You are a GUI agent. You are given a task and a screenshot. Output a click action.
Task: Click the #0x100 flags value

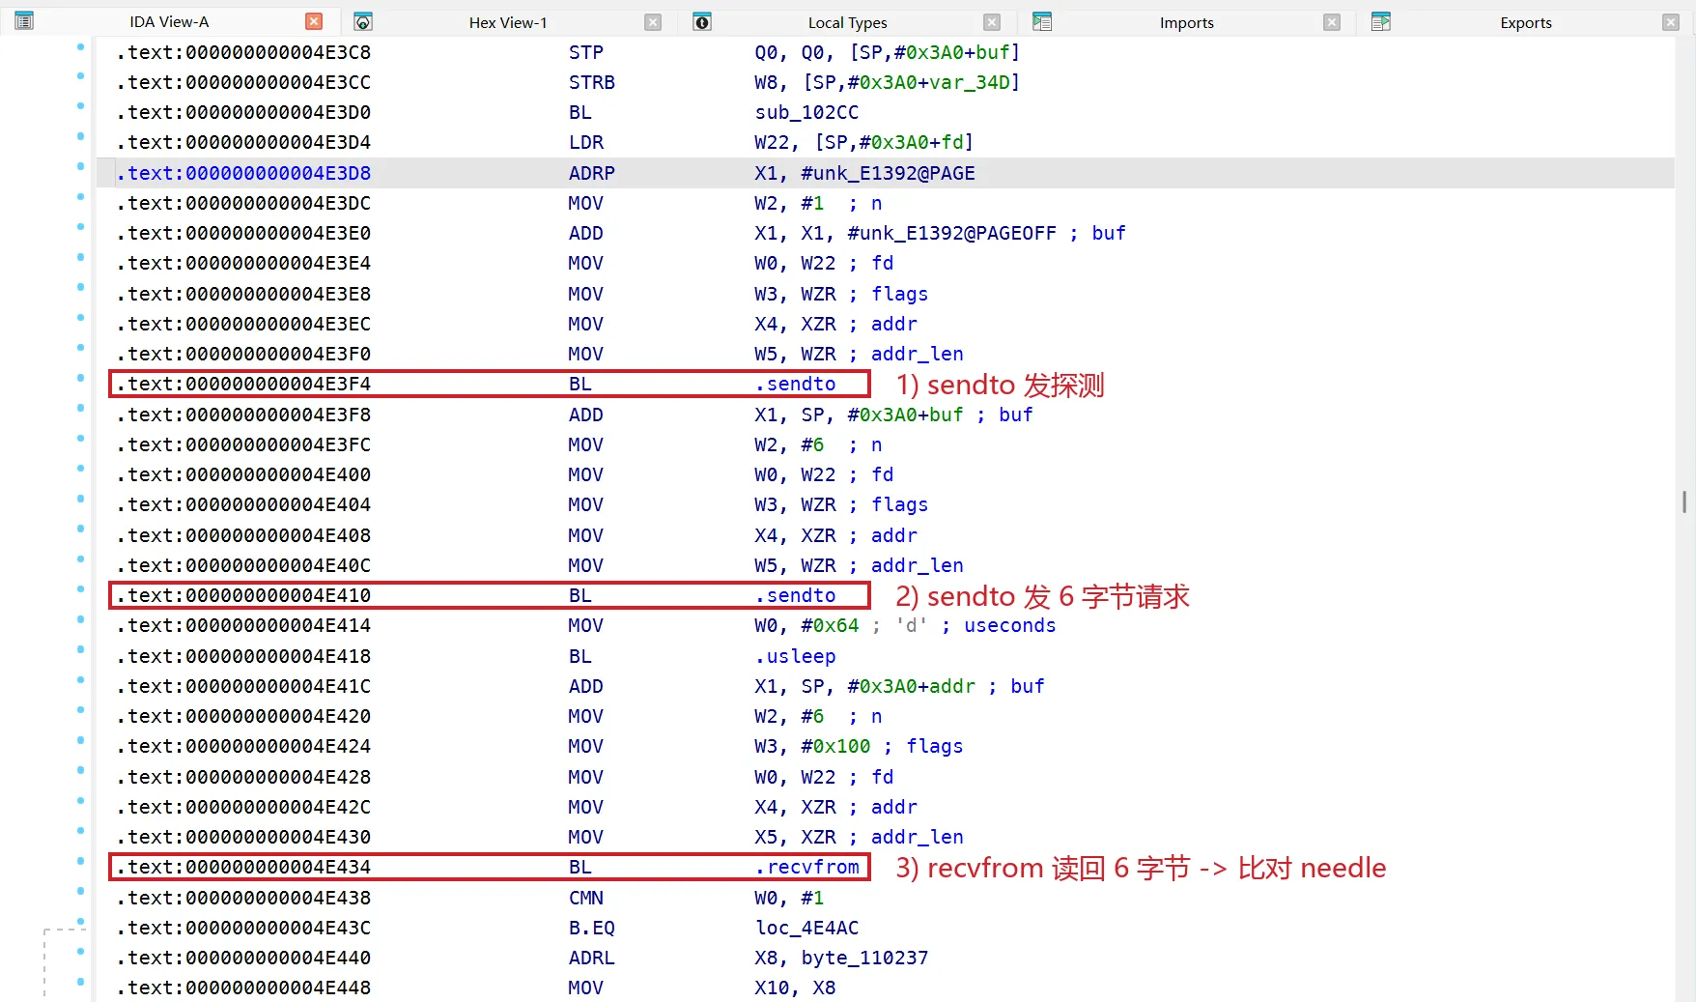[x=835, y=746]
